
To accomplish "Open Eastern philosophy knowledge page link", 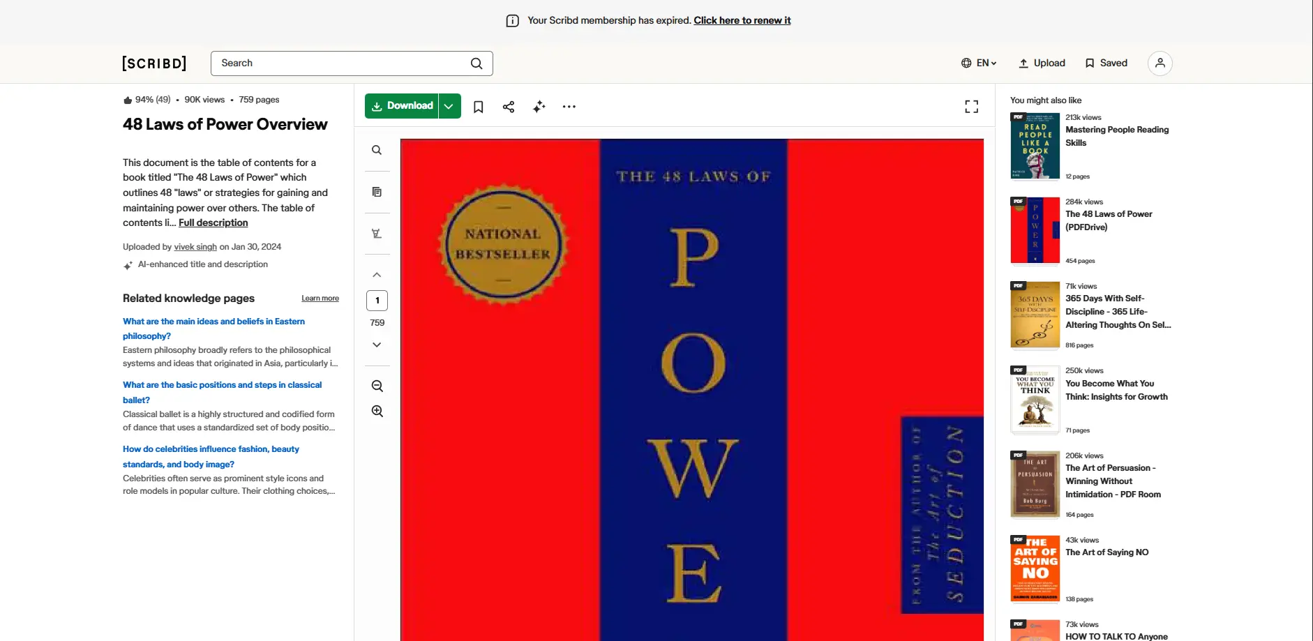I will tap(213, 329).
